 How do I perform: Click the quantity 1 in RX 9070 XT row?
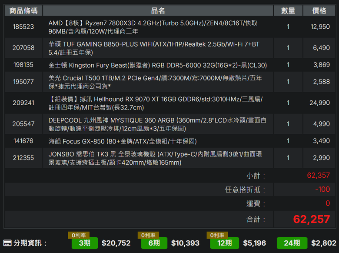(x=288, y=103)
